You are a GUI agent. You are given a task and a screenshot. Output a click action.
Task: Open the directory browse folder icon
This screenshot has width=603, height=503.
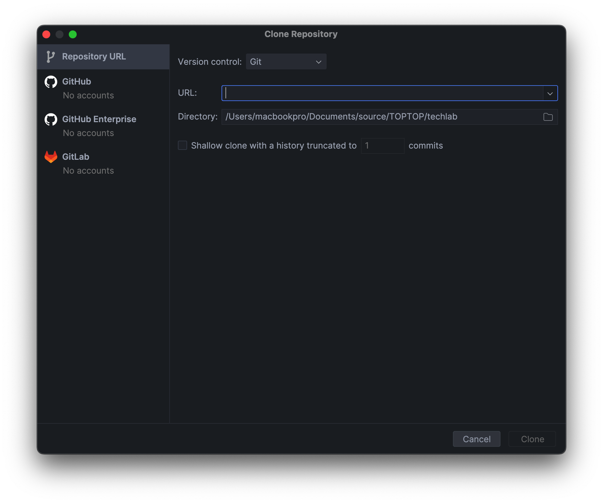[548, 117]
